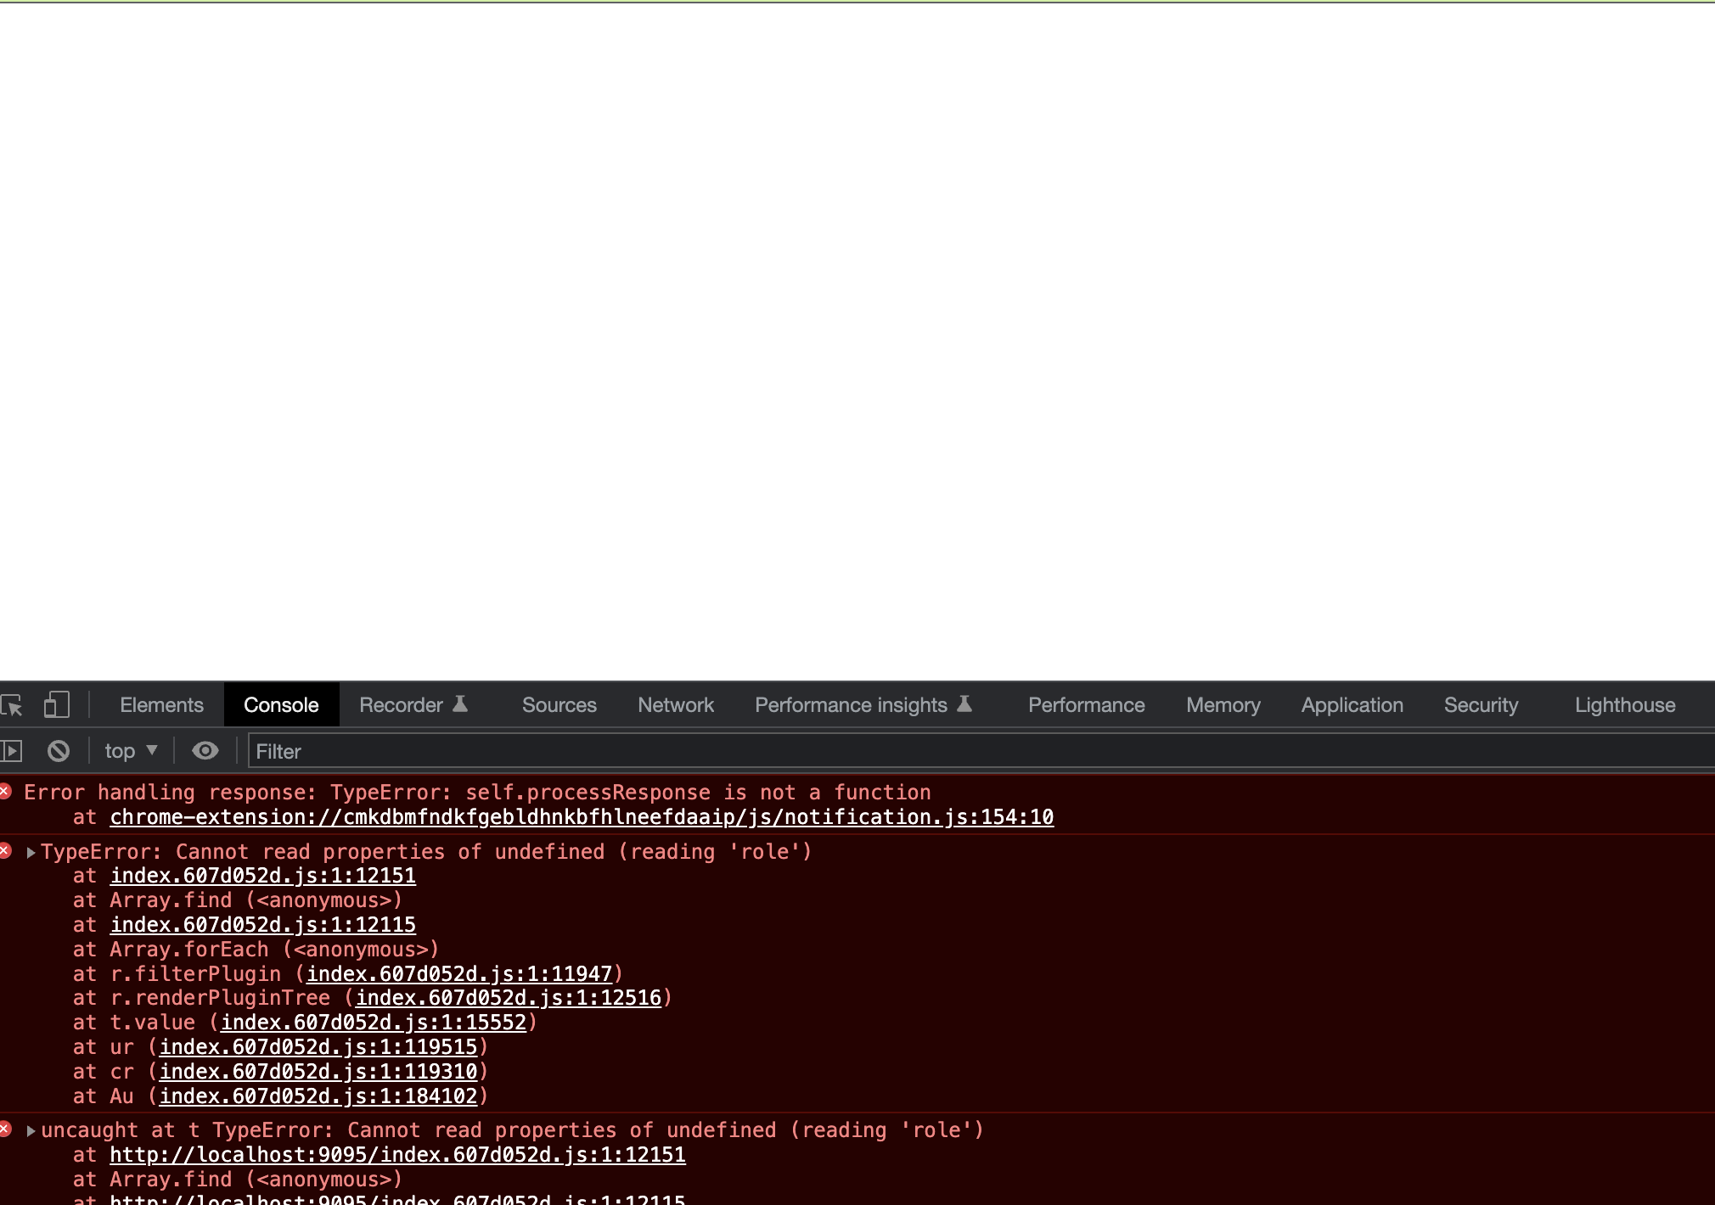Switch to the Sources tab

(x=559, y=705)
